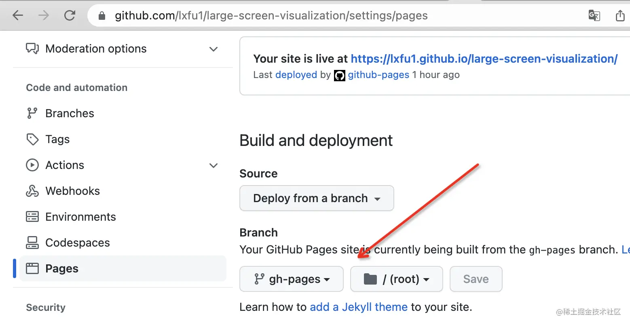
Task: Click the 'Branch' label above the description
Action: point(259,233)
